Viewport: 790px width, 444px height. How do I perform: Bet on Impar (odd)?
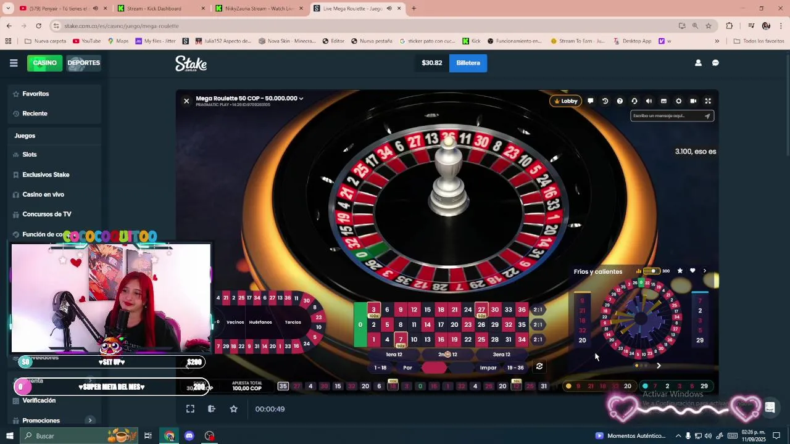click(488, 368)
